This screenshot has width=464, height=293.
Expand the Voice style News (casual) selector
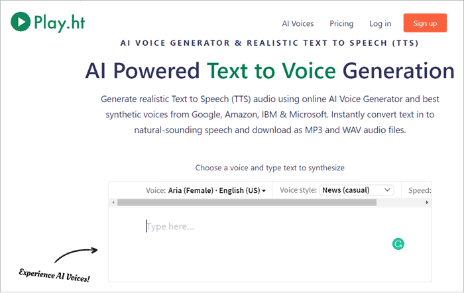(357, 190)
